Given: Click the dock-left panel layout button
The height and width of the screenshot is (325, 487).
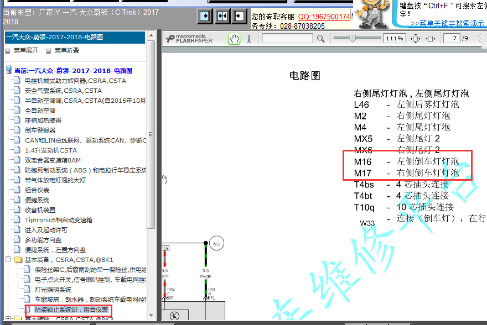Looking at the screenshot, I should 205,16.
